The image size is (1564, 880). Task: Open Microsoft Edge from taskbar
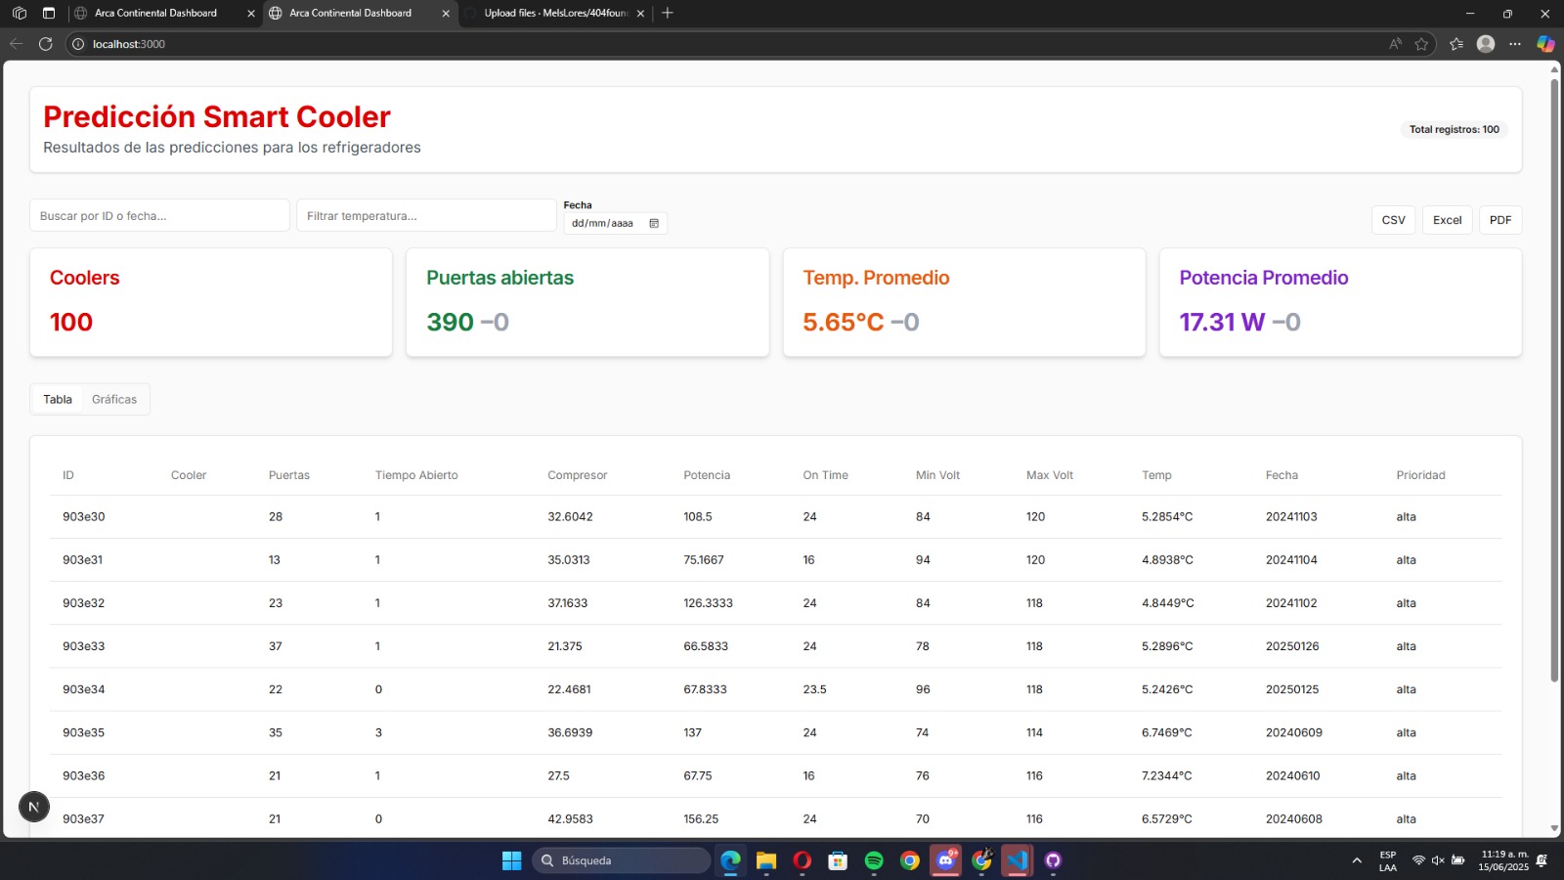point(730,860)
